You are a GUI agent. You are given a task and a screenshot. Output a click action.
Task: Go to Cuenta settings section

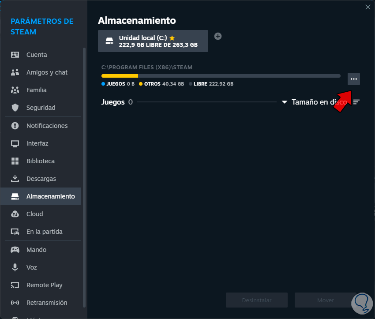point(37,55)
